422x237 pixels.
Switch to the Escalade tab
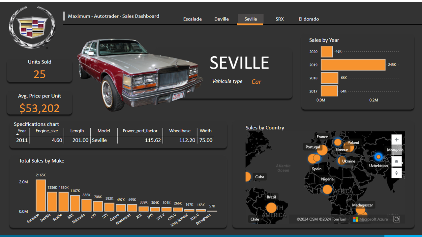(193, 19)
